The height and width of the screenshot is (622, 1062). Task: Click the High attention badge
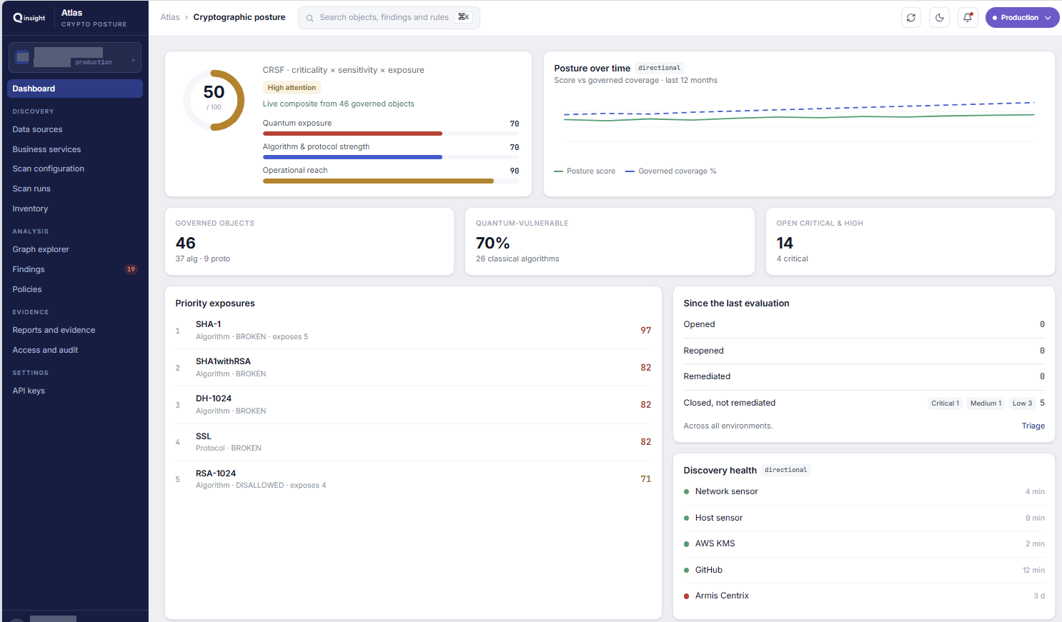click(292, 88)
